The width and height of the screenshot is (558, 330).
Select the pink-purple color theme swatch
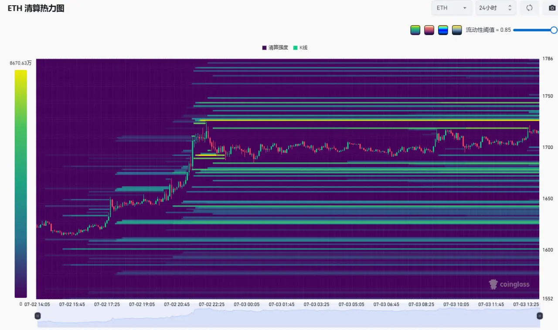coord(429,30)
